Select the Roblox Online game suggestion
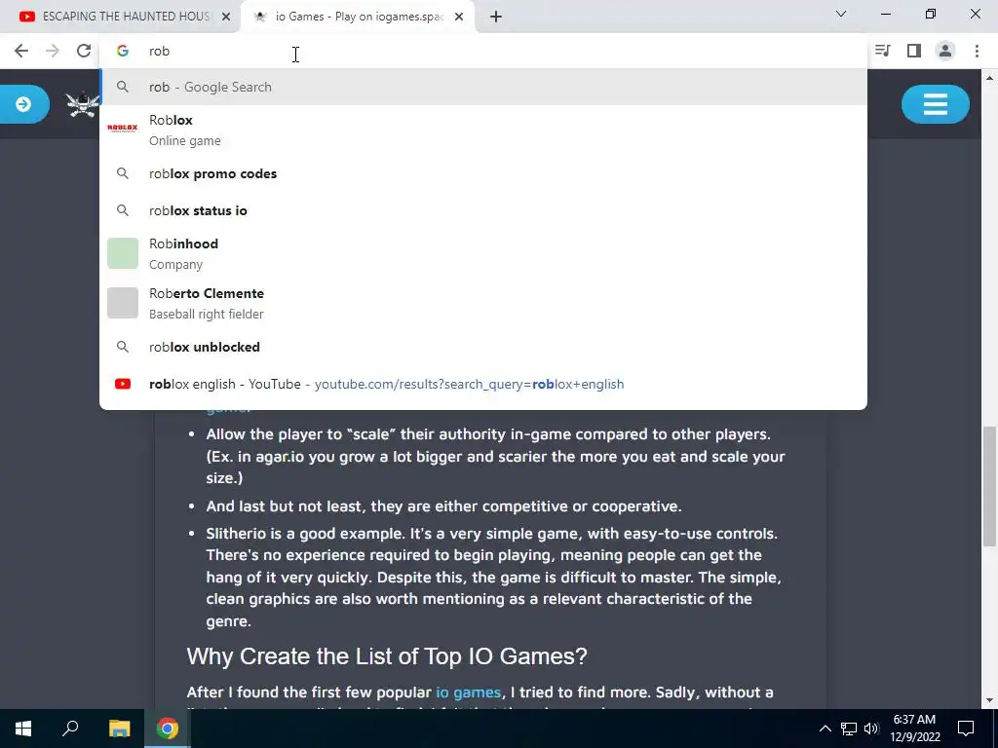The width and height of the screenshot is (998, 748). coord(483,130)
